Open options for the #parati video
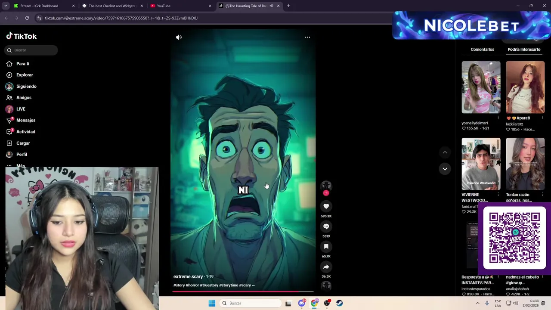 [x=542, y=118]
